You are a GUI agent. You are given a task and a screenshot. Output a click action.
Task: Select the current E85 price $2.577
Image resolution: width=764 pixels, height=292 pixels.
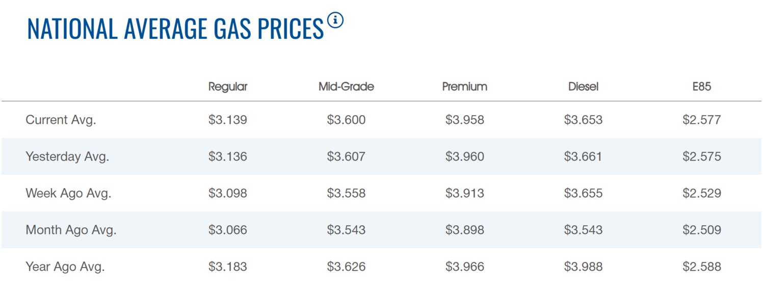coord(702,120)
